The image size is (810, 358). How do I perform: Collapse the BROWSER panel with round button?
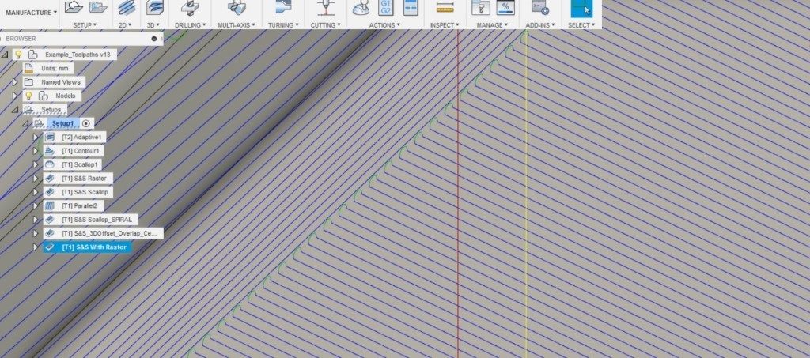pos(154,39)
